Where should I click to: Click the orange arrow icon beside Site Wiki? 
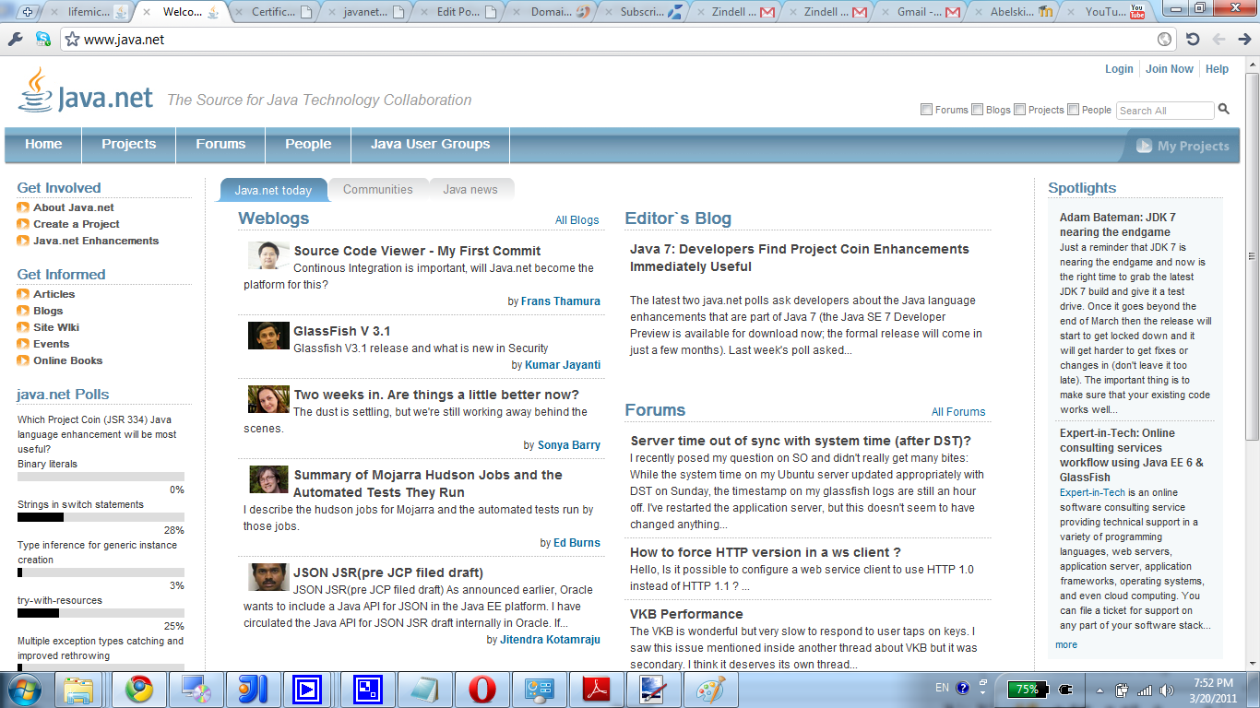pyautogui.click(x=23, y=327)
